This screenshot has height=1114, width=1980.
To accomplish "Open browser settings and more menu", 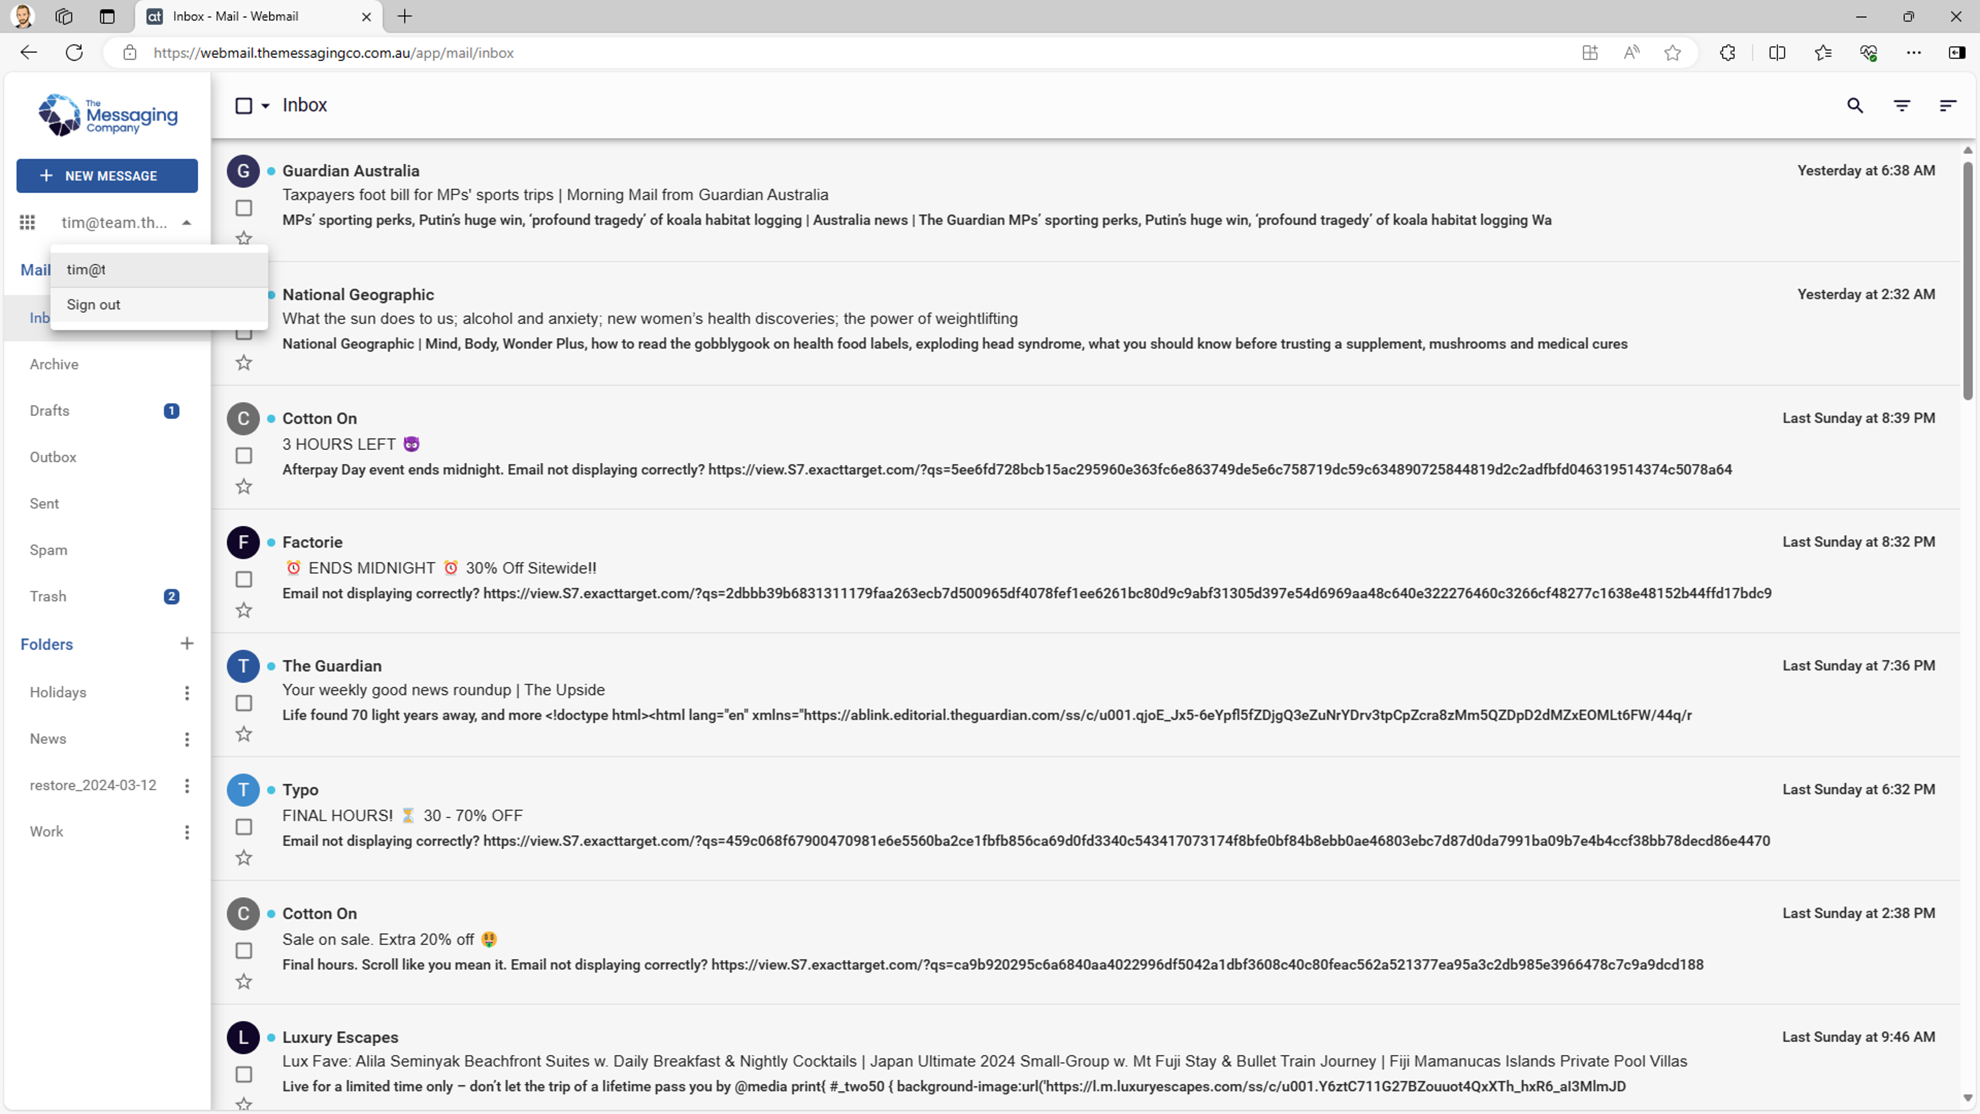I will click(1913, 52).
